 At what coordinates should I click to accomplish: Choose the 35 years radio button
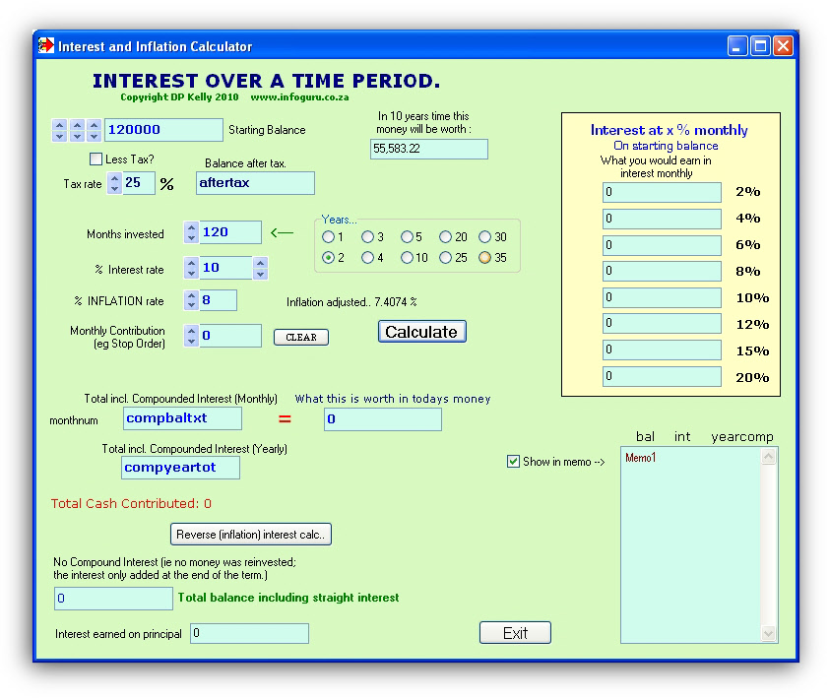click(485, 258)
